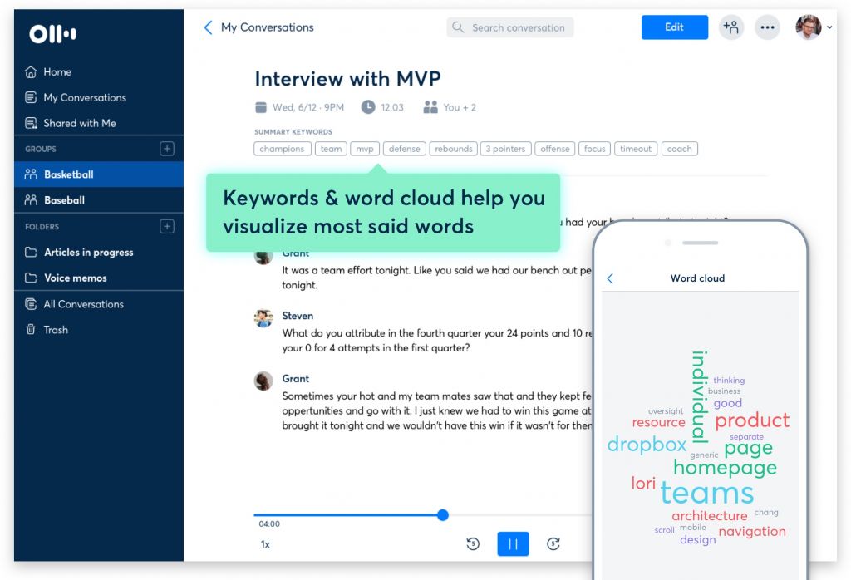Click the Search conversation field
The height and width of the screenshot is (580, 851).
(510, 27)
